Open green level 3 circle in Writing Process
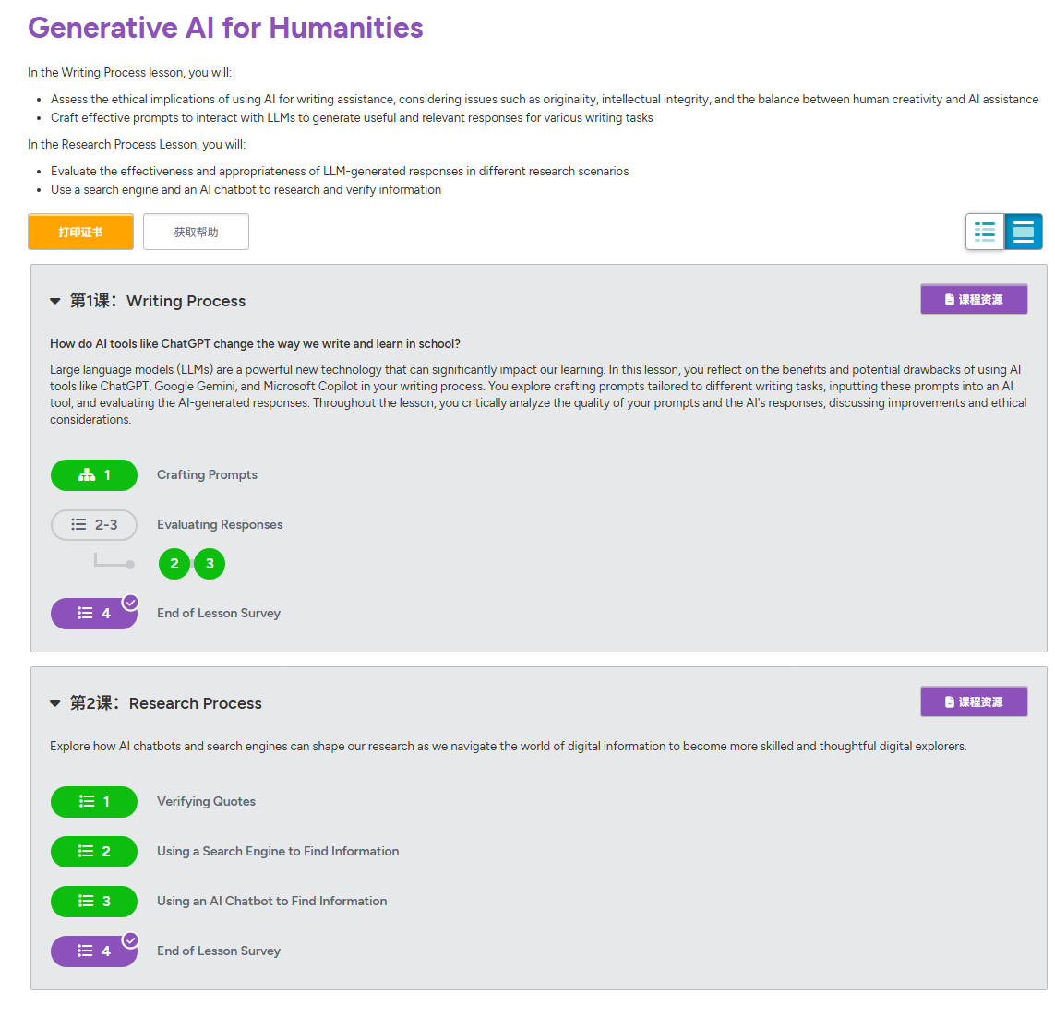1055x1017 pixels. (210, 564)
